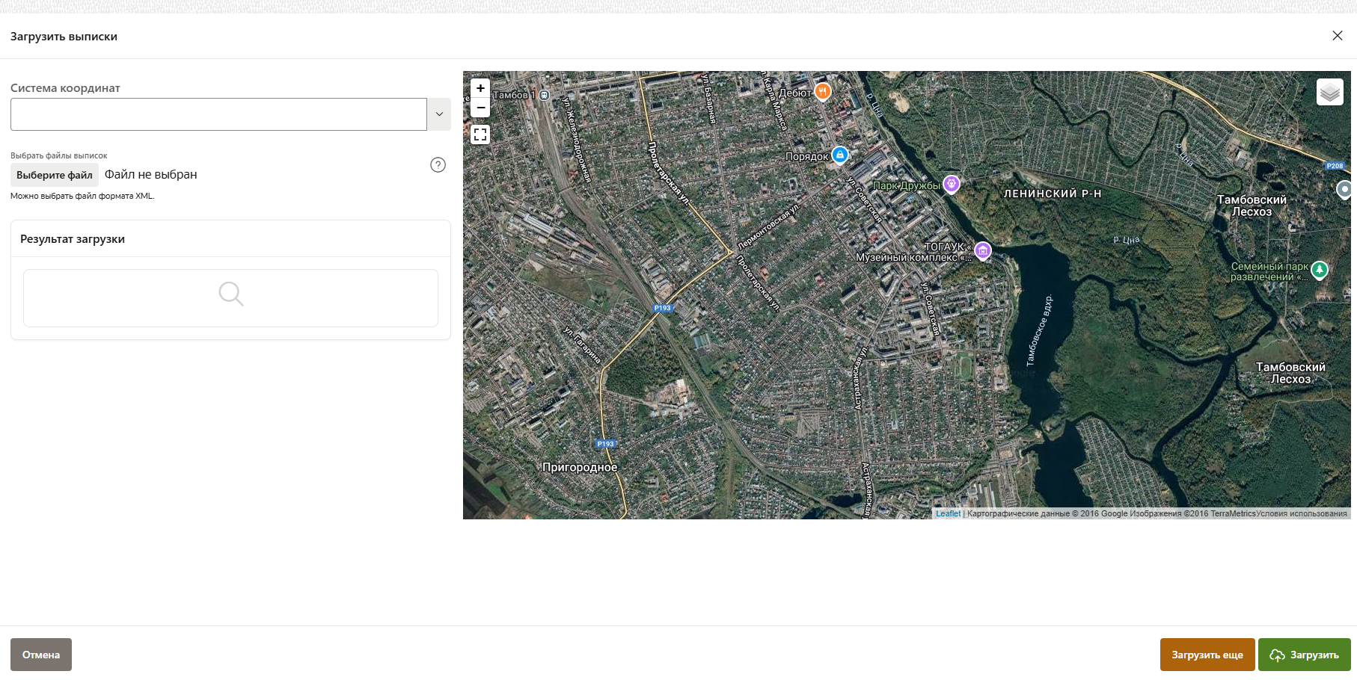Image resolution: width=1357 pixels, height=680 pixels.
Task: Toggle fullscreen map view
Action: [x=480, y=135]
